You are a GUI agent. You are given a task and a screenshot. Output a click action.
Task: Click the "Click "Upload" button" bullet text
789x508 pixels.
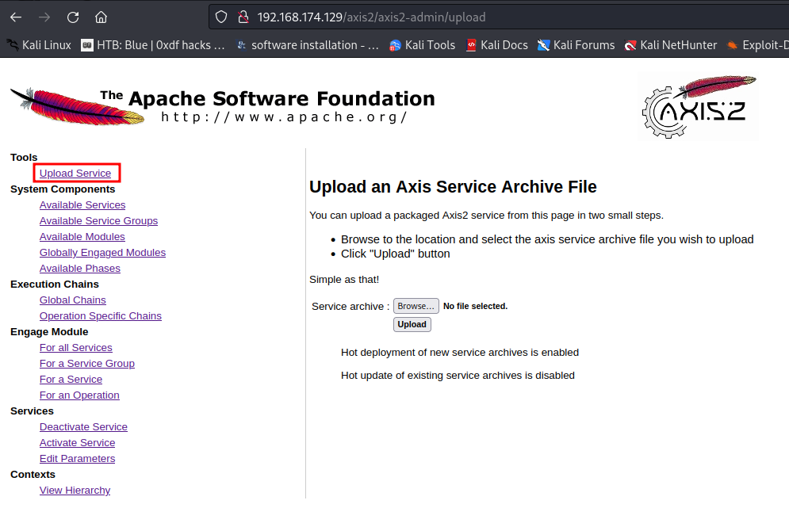(x=396, y=254)
